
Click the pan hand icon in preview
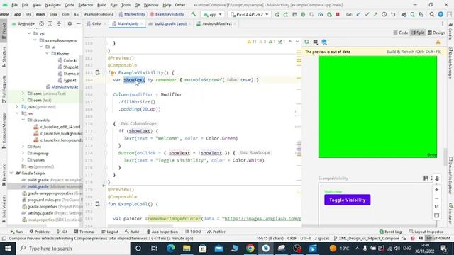point(437,178)
